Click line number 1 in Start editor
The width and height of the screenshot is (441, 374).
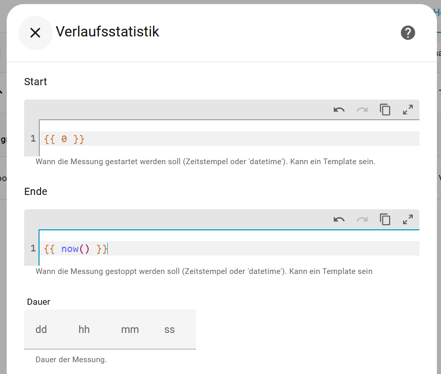click(x=33, y=139)
